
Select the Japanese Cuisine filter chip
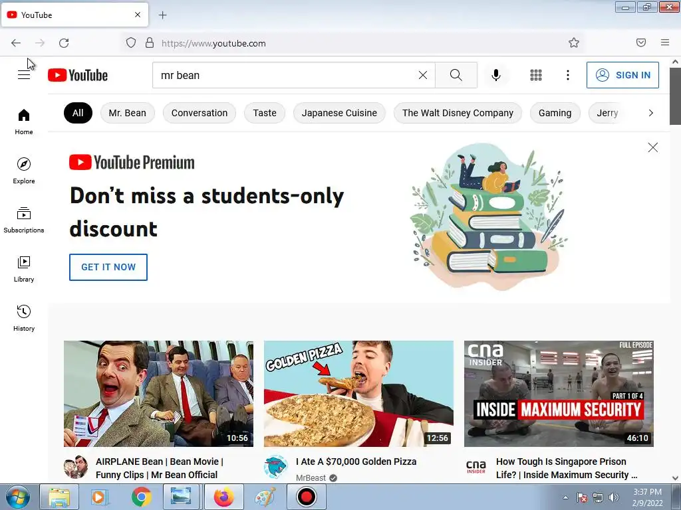[339, 113]
